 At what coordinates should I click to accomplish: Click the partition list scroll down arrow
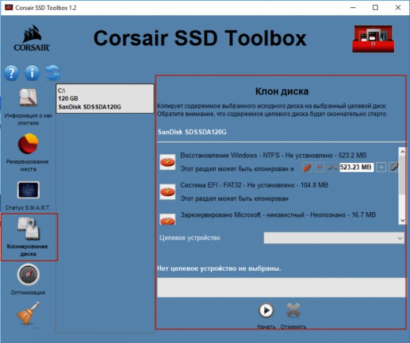click(403, 221)
